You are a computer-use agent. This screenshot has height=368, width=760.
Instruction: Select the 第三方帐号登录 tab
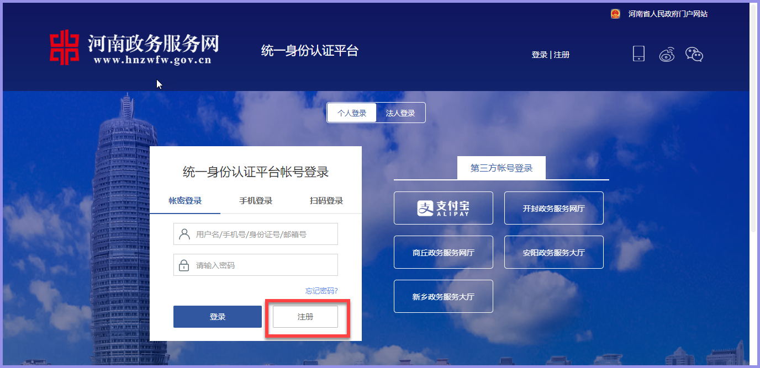502,168
